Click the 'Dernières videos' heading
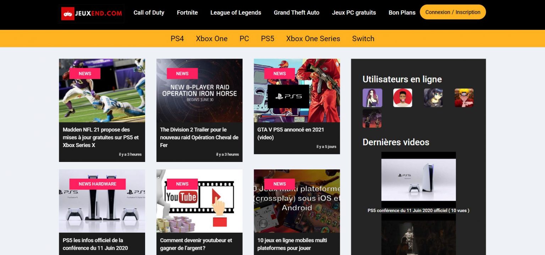 (x=396, y=142)
